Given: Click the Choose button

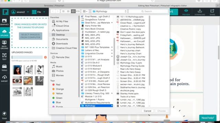Looking at the screenshot, I should pos(161,111).
